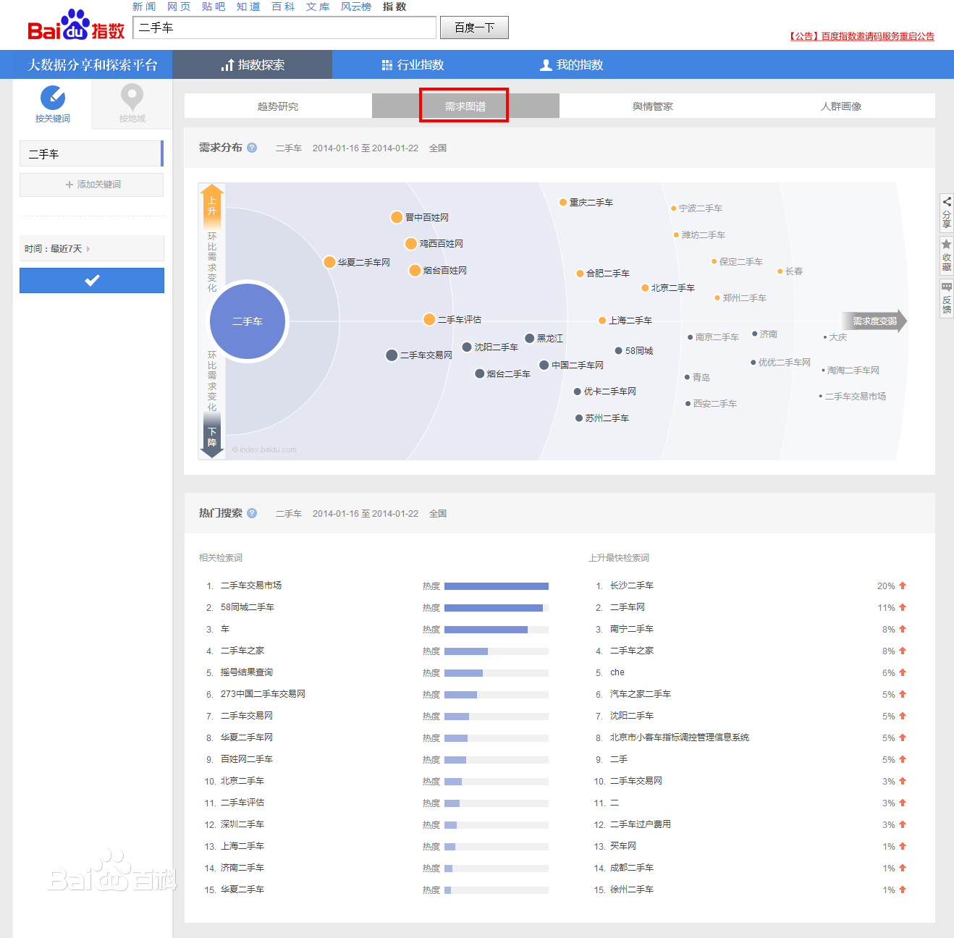The image size is (954, 938).
Task: Open the 反馈 feedback side icon
Action: (x=947, y=298)
